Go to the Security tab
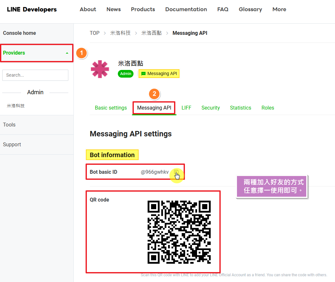The width and height of the screenshot is (335, 282). (x=210, y=108)
